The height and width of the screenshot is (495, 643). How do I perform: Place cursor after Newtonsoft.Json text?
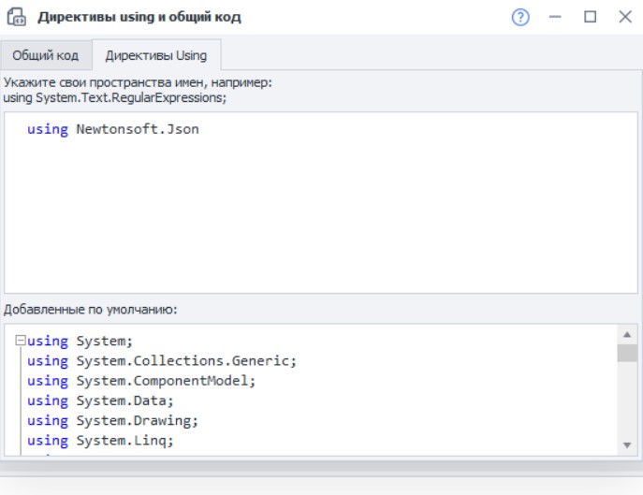(x=200, y=130)
